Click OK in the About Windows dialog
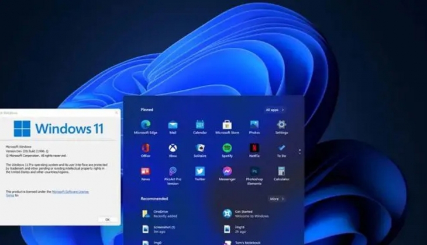This screenshot has width=427, height=245. point(107,219)
